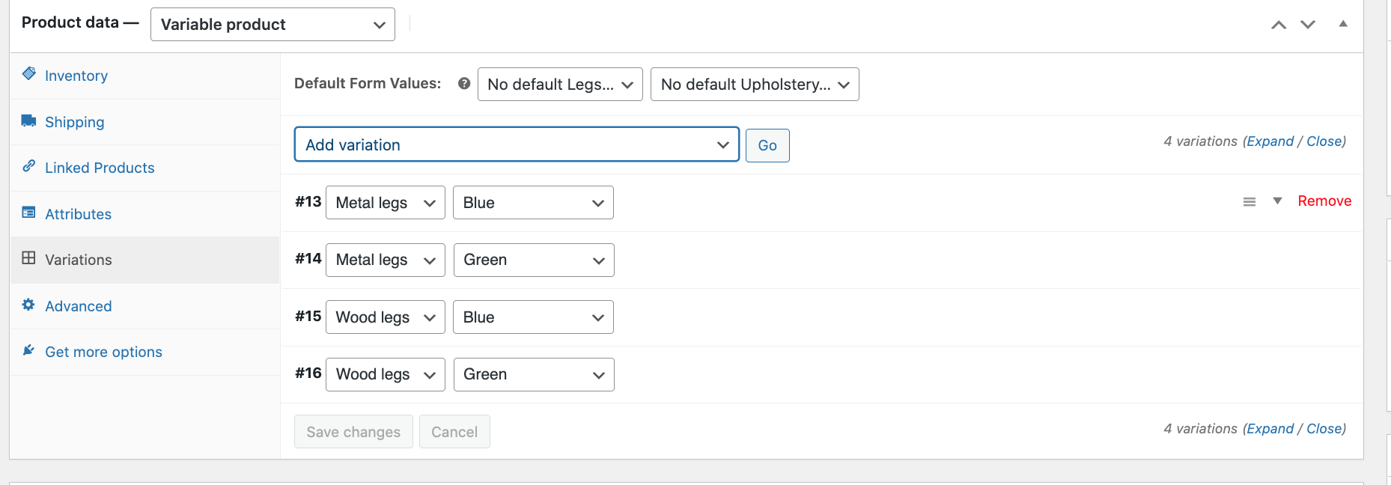This screenshot has height=485, width=1391.
Task: Switch to the Attributes tab
Action: [x=144, y=214]
